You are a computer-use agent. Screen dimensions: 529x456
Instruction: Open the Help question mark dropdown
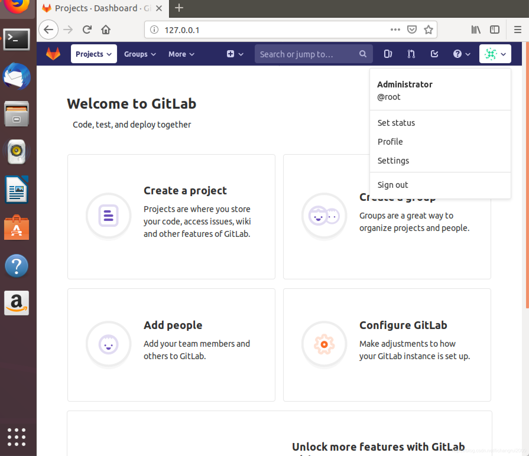click(462, 54)
